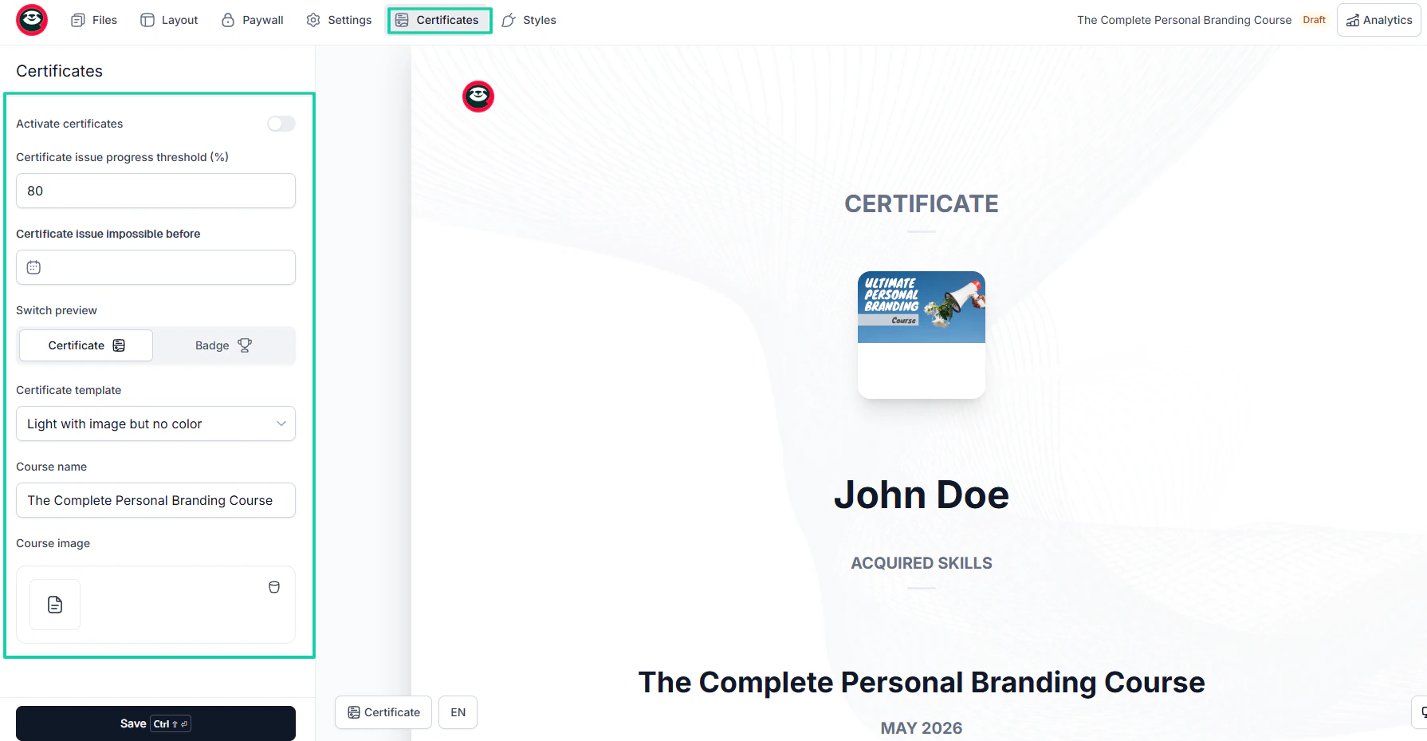The width and height of the screenshot is (1427, 741).
Task: Click the 'Switch preview' label
Action: [x=57, y=310]
